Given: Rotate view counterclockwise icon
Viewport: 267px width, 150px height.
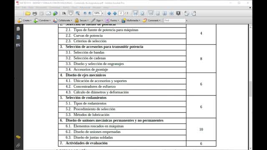Looking at the screenshot, I should (186, 13).
